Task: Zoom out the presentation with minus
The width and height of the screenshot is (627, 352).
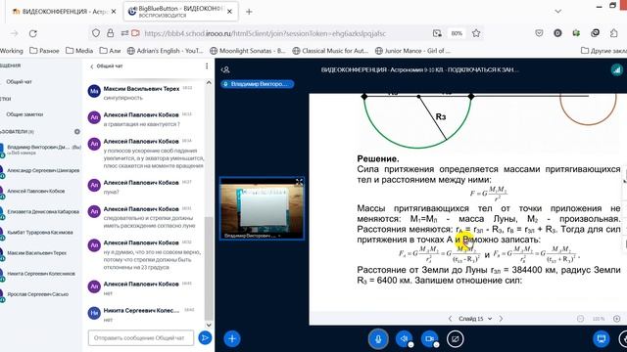Action: pos(580,319)
